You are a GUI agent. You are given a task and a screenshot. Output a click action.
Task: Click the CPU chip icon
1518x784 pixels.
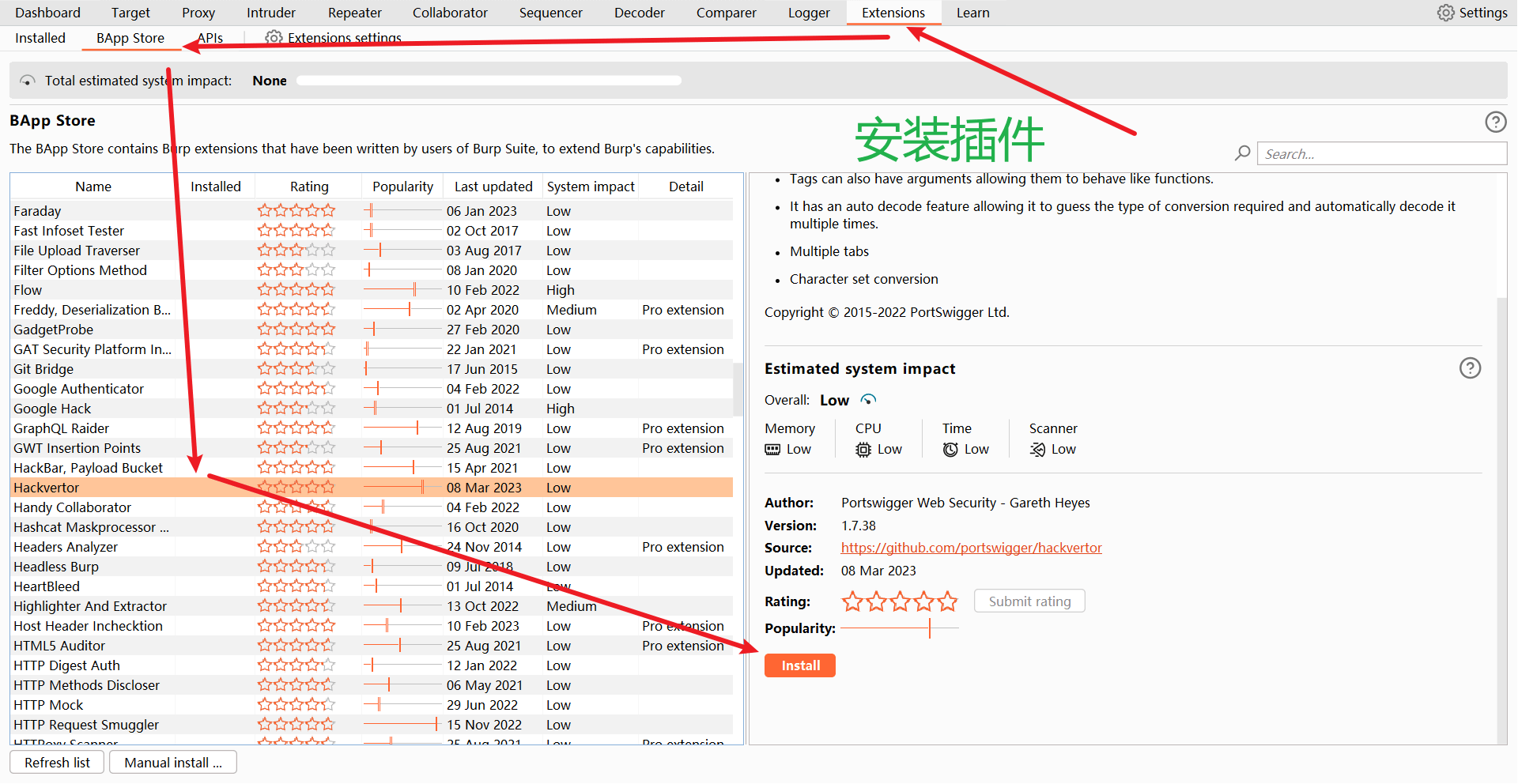click(x=863, y=450)
